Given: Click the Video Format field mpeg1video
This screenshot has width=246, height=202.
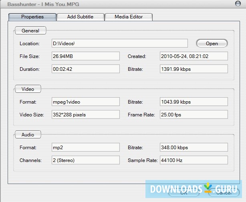Looking at the screenshot, I should 86,102.
